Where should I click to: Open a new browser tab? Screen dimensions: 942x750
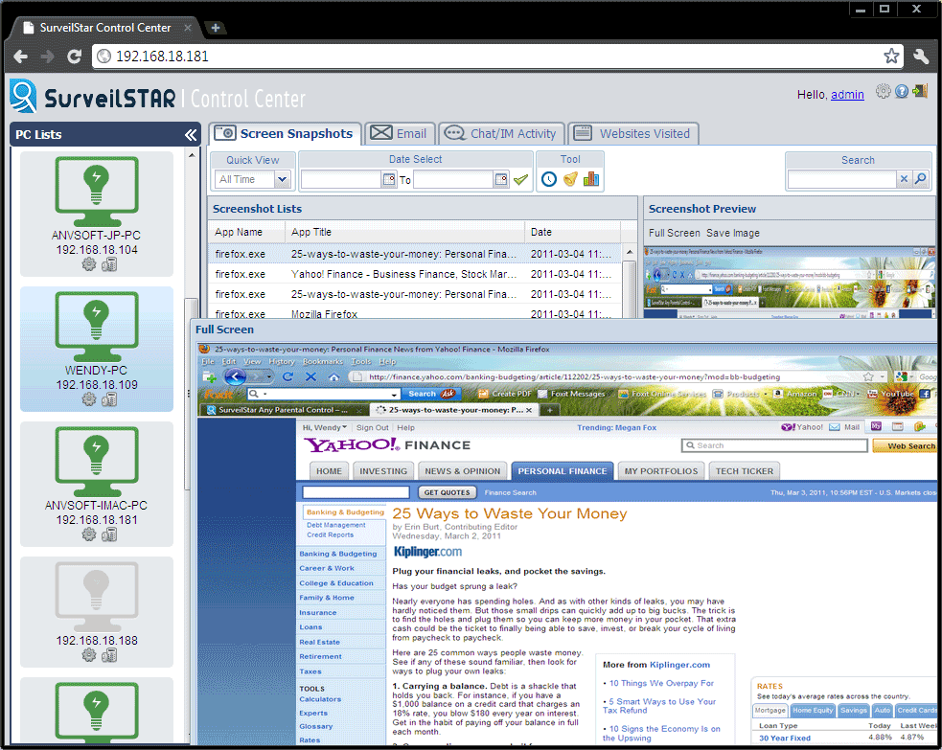pyautogui.click(x=215, y=28)
